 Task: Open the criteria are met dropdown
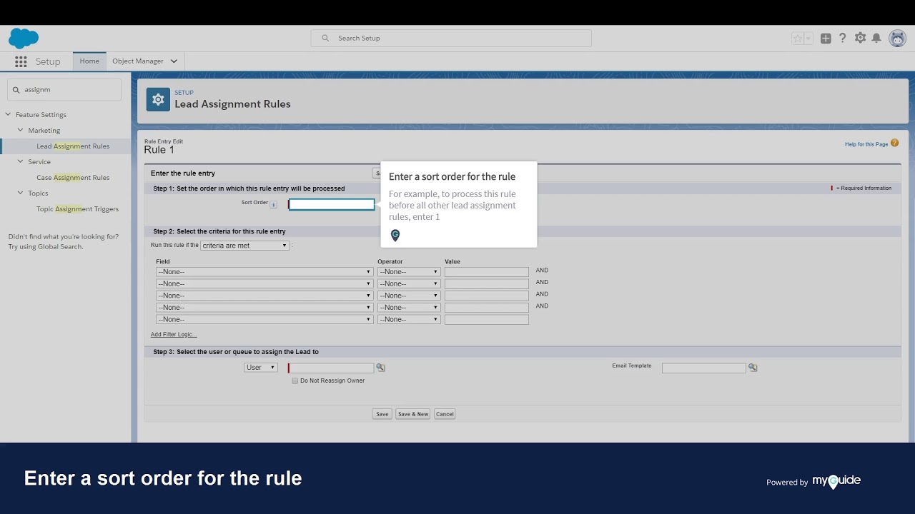pyautogui.click(x=244, y=246)
